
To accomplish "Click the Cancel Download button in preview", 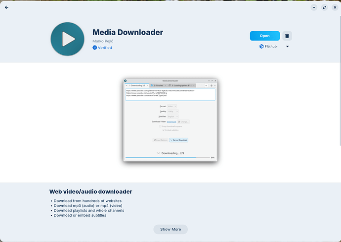I will [x=179, y=140].
